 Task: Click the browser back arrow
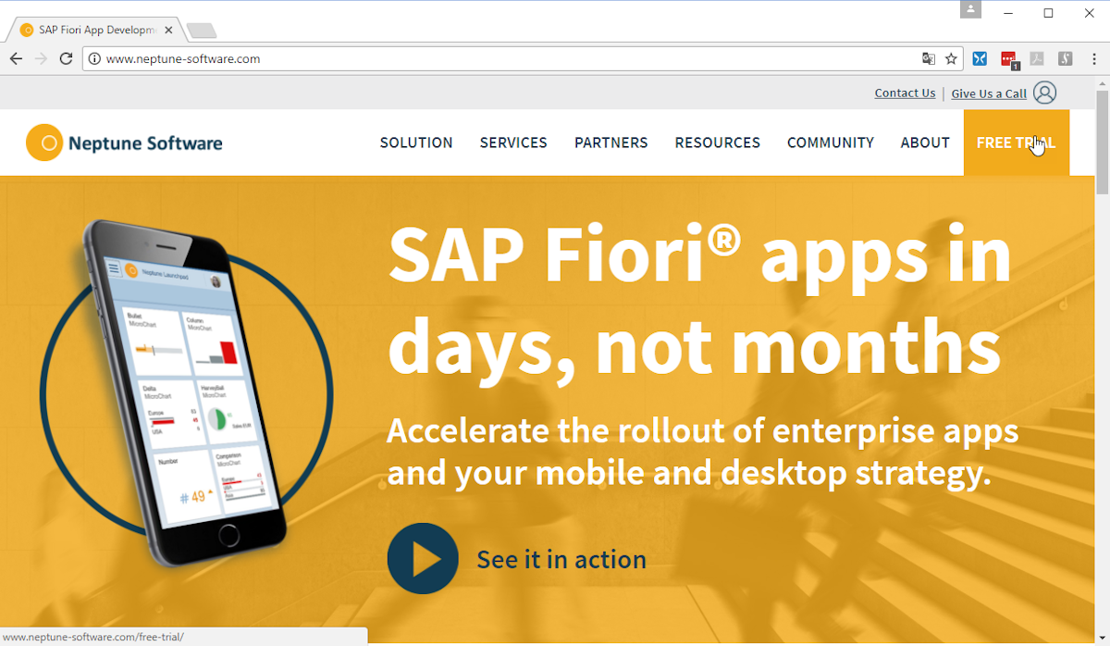click(x=16, y=58)
